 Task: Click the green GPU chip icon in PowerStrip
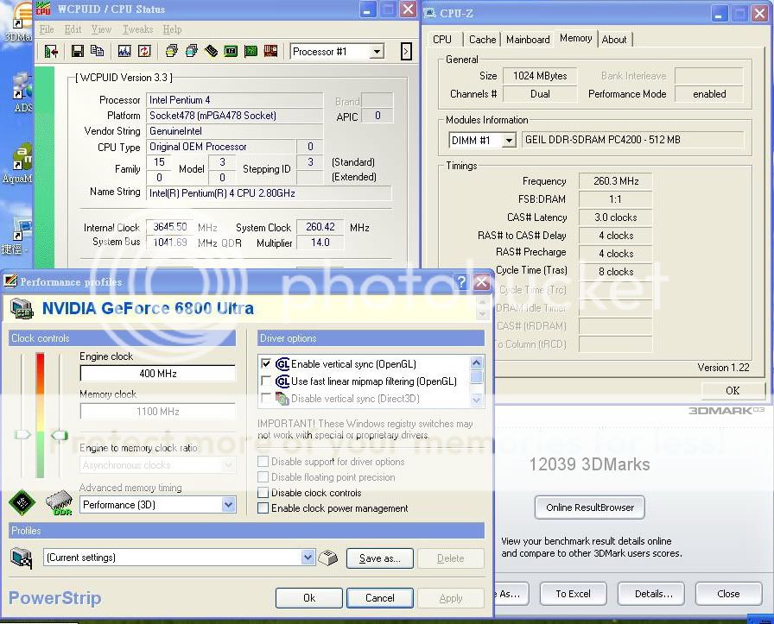click(22, 503)
